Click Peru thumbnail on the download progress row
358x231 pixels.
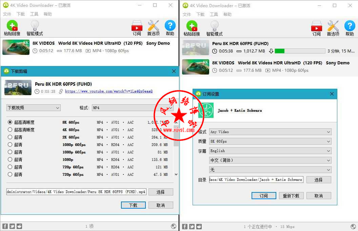click(195, 47)
